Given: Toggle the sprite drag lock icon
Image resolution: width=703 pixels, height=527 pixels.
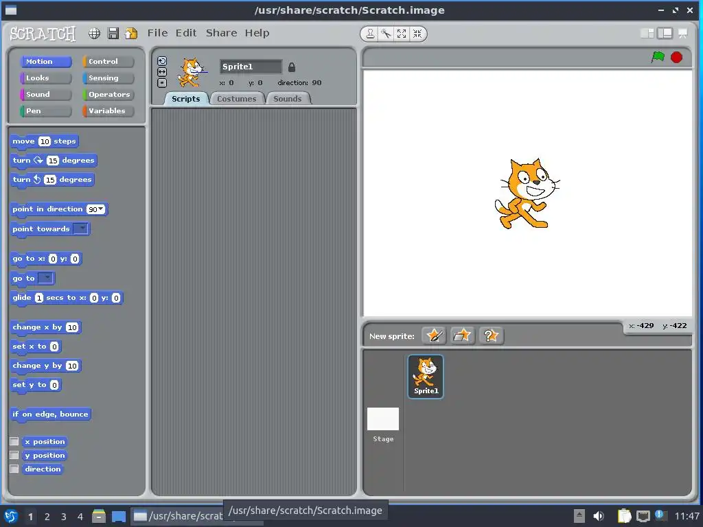Looking at the screenshot, I should pos(292,67).
